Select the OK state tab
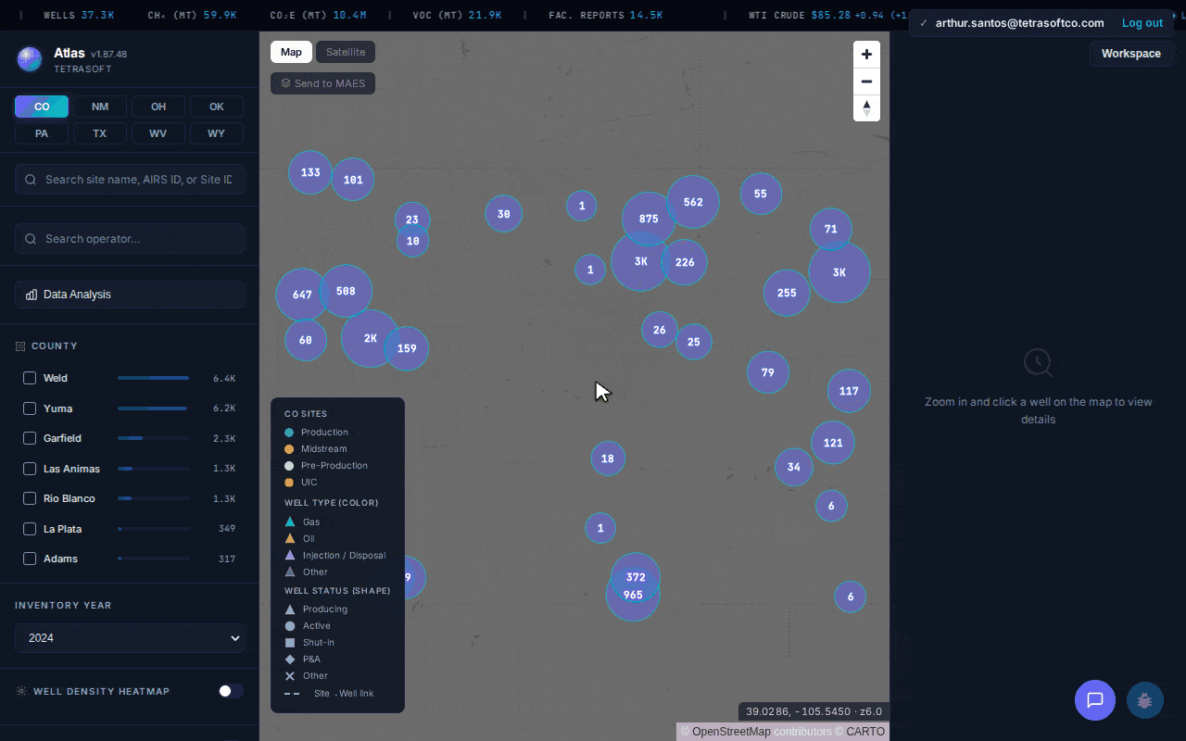The image size is (1186, 741). 217,107
